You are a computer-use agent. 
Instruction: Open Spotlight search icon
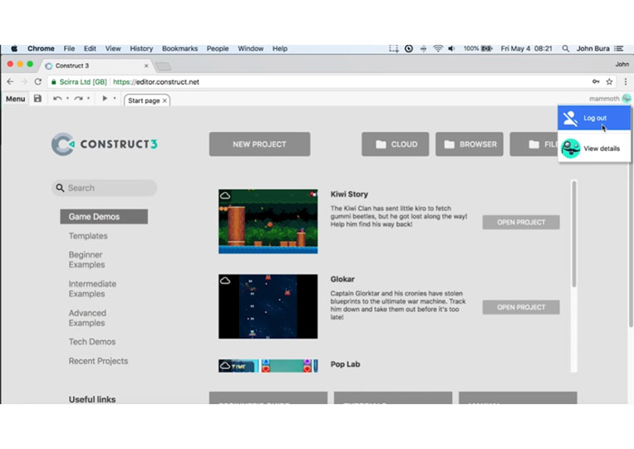(566, 48)
